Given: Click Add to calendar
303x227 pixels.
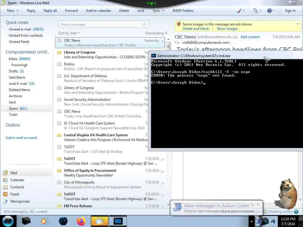Looking at the screenshot, I should [99, 11].
